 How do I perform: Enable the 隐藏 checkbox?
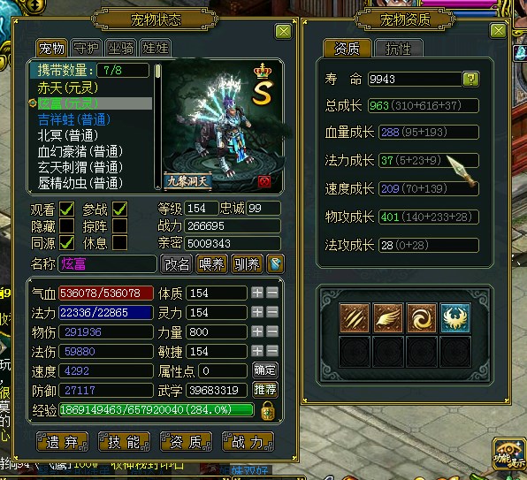66,225
